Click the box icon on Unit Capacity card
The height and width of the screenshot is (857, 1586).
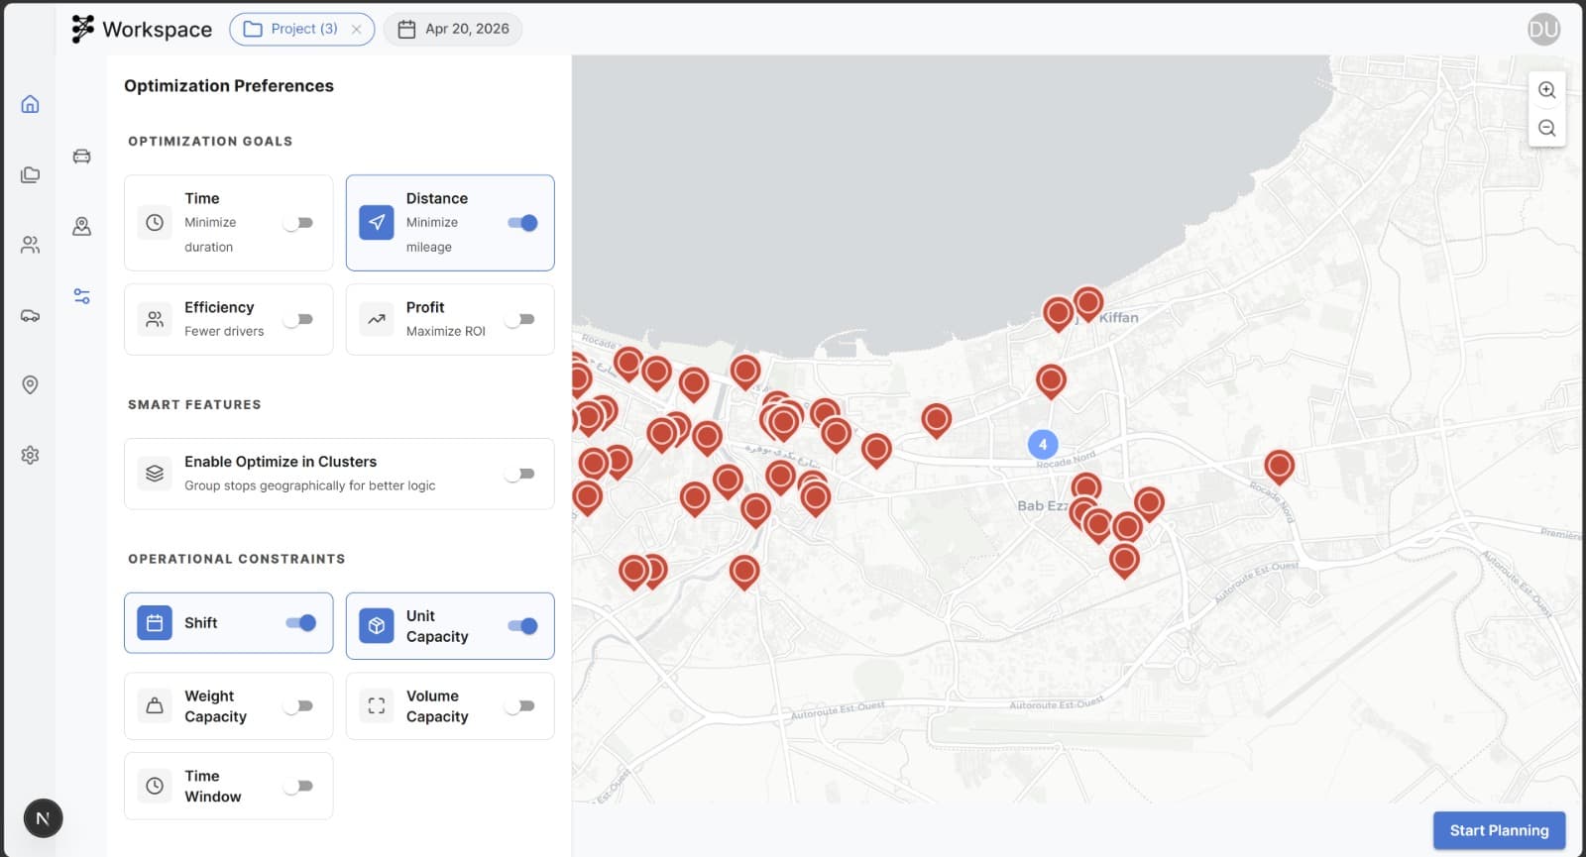377,626
